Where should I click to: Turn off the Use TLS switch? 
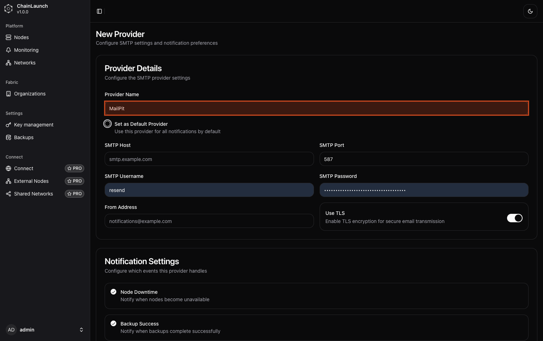coord(514,218)
